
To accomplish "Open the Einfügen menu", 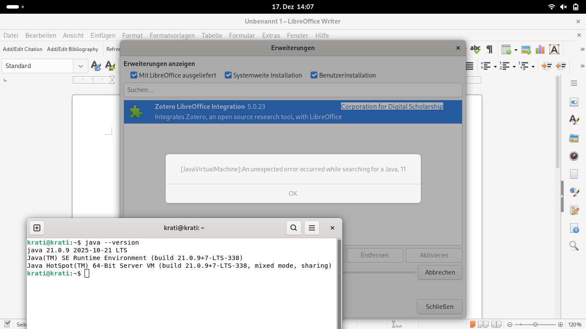I will coord(103,36).
